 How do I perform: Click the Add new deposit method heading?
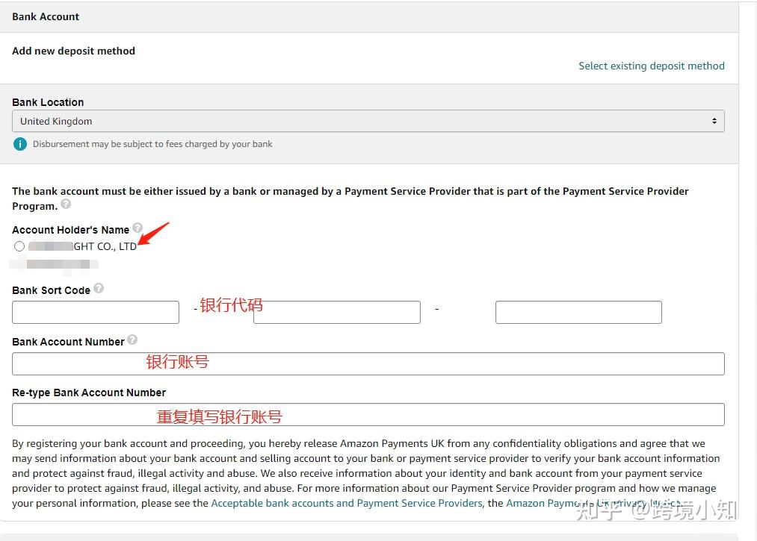point(73,51)
